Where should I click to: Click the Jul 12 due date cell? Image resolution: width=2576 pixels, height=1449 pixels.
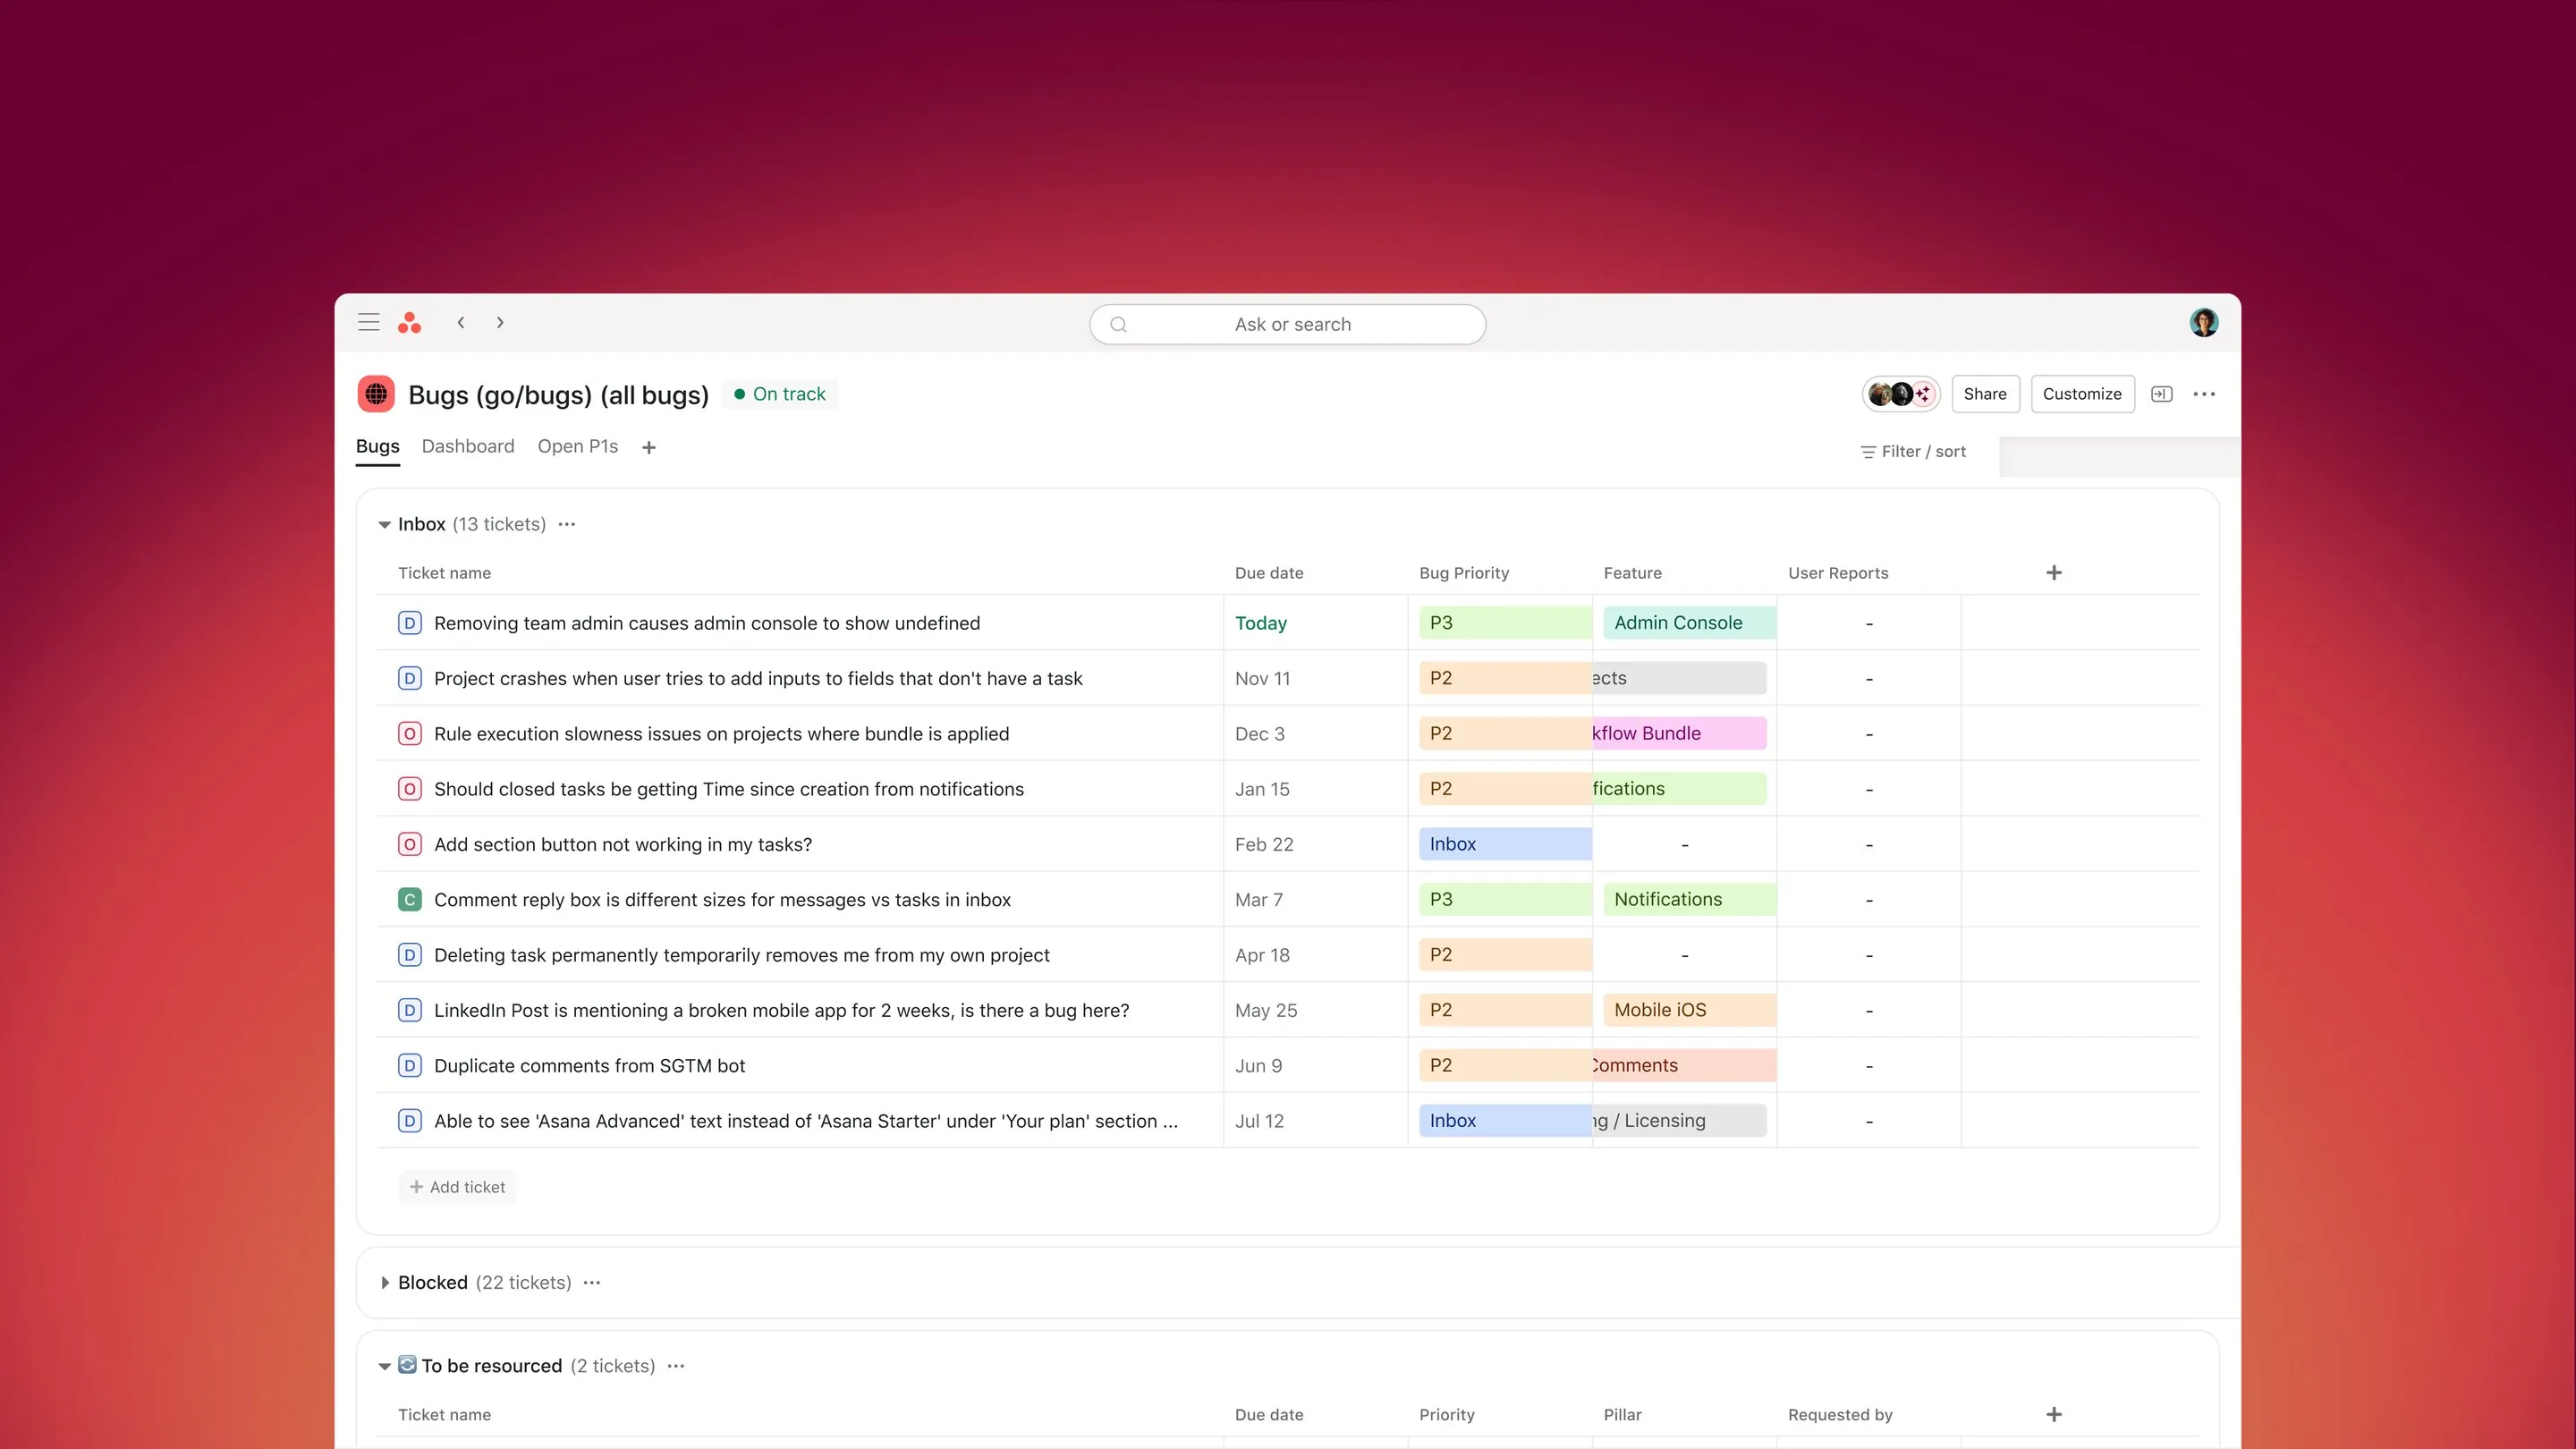(1315, 1121)
